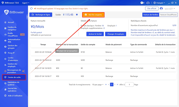This screenshot has height=107, width=179.
Task: Click the customer support headset icon
Action: [148, 3]
